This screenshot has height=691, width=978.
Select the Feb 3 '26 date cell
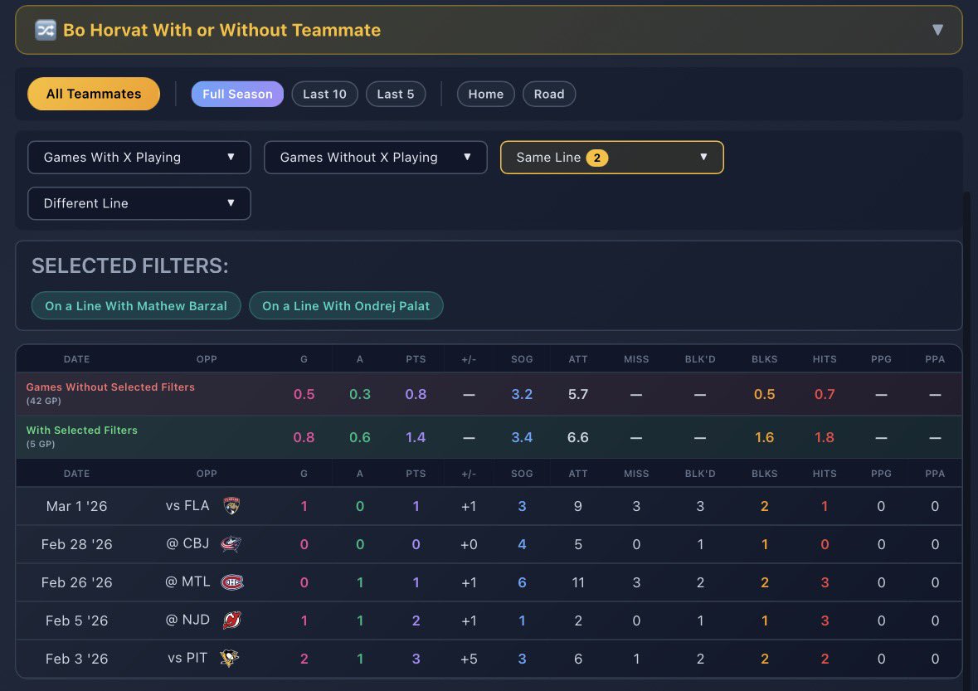pyautogui.click(x=76, y=658)
